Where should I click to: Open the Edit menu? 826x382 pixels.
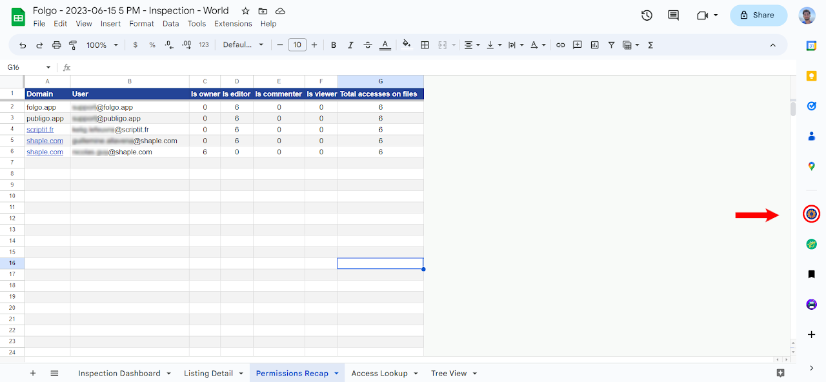point(61,24)
